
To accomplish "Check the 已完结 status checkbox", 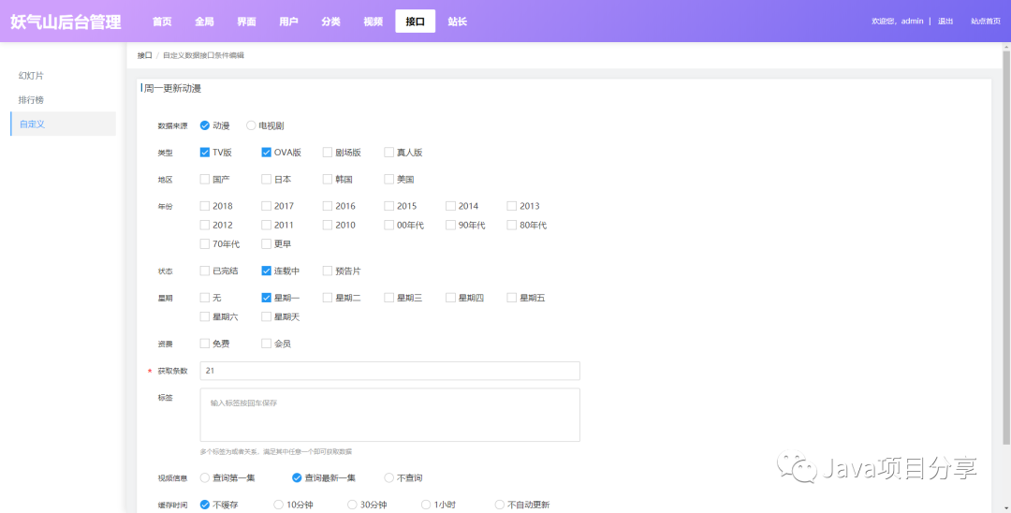I will pos(205,271).
